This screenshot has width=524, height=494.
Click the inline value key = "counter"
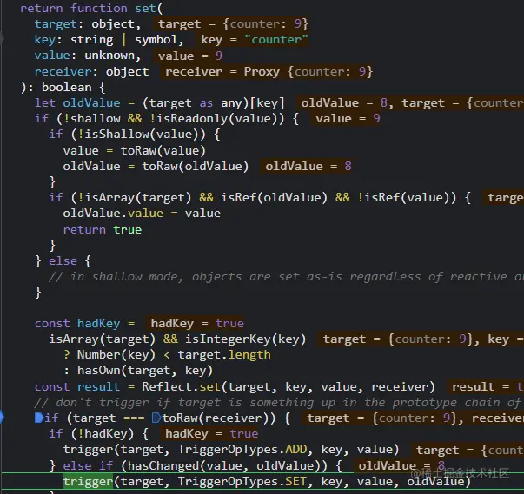pyautogui.click(x=254, y=40)
